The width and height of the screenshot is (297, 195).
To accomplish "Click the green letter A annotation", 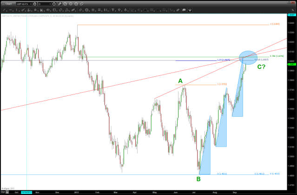I will tap(180, 81).
